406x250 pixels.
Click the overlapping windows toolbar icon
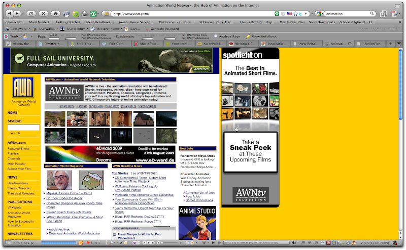coord(383,14)
